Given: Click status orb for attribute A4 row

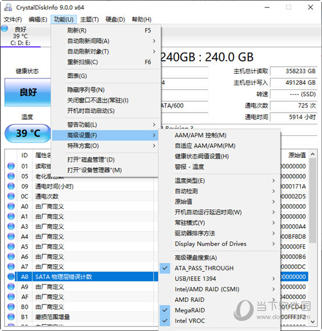Looking at the screenshot, I should 11,236.
